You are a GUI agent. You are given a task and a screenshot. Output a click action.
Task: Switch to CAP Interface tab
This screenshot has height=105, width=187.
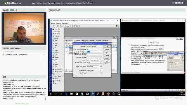pyautogui.click(x=69, y=41)
